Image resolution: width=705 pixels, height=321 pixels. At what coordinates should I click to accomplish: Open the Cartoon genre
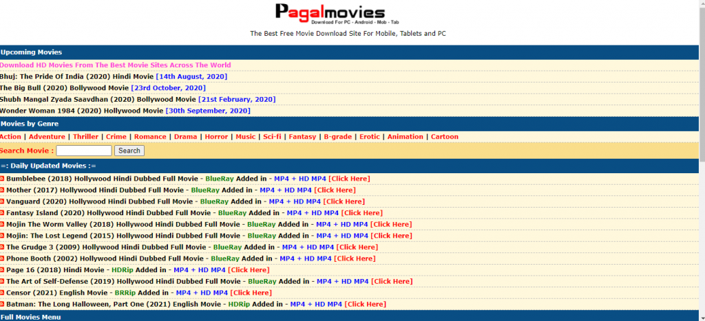click(x=445, y=137)
